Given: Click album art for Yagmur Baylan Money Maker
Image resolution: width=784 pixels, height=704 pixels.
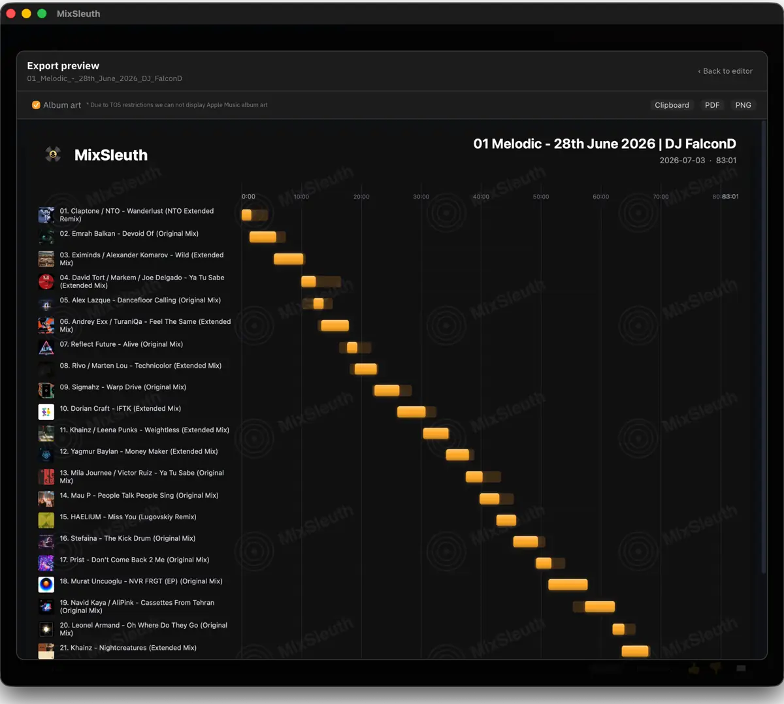Looking at the screenshot, I should point(46,455).
